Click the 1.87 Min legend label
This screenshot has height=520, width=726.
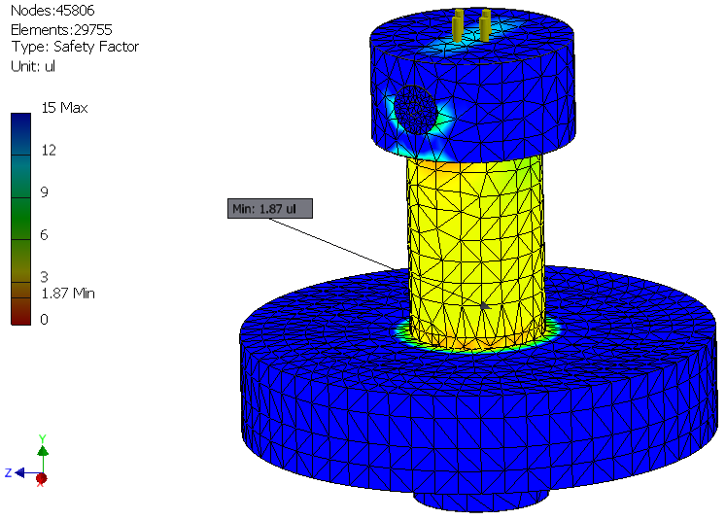coord(68,294)
